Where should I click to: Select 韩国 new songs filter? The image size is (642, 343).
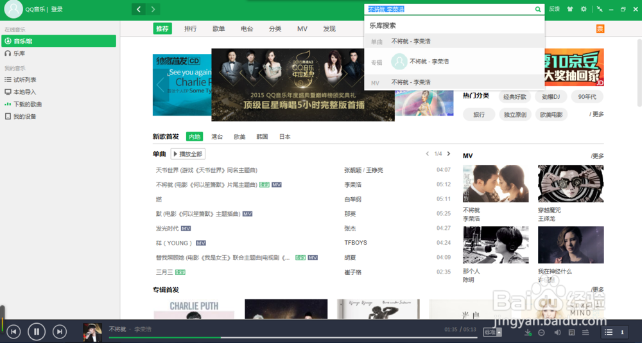262,136
